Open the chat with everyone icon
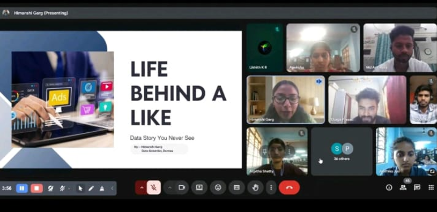This screenshot has height=212, width=437. 417,187
